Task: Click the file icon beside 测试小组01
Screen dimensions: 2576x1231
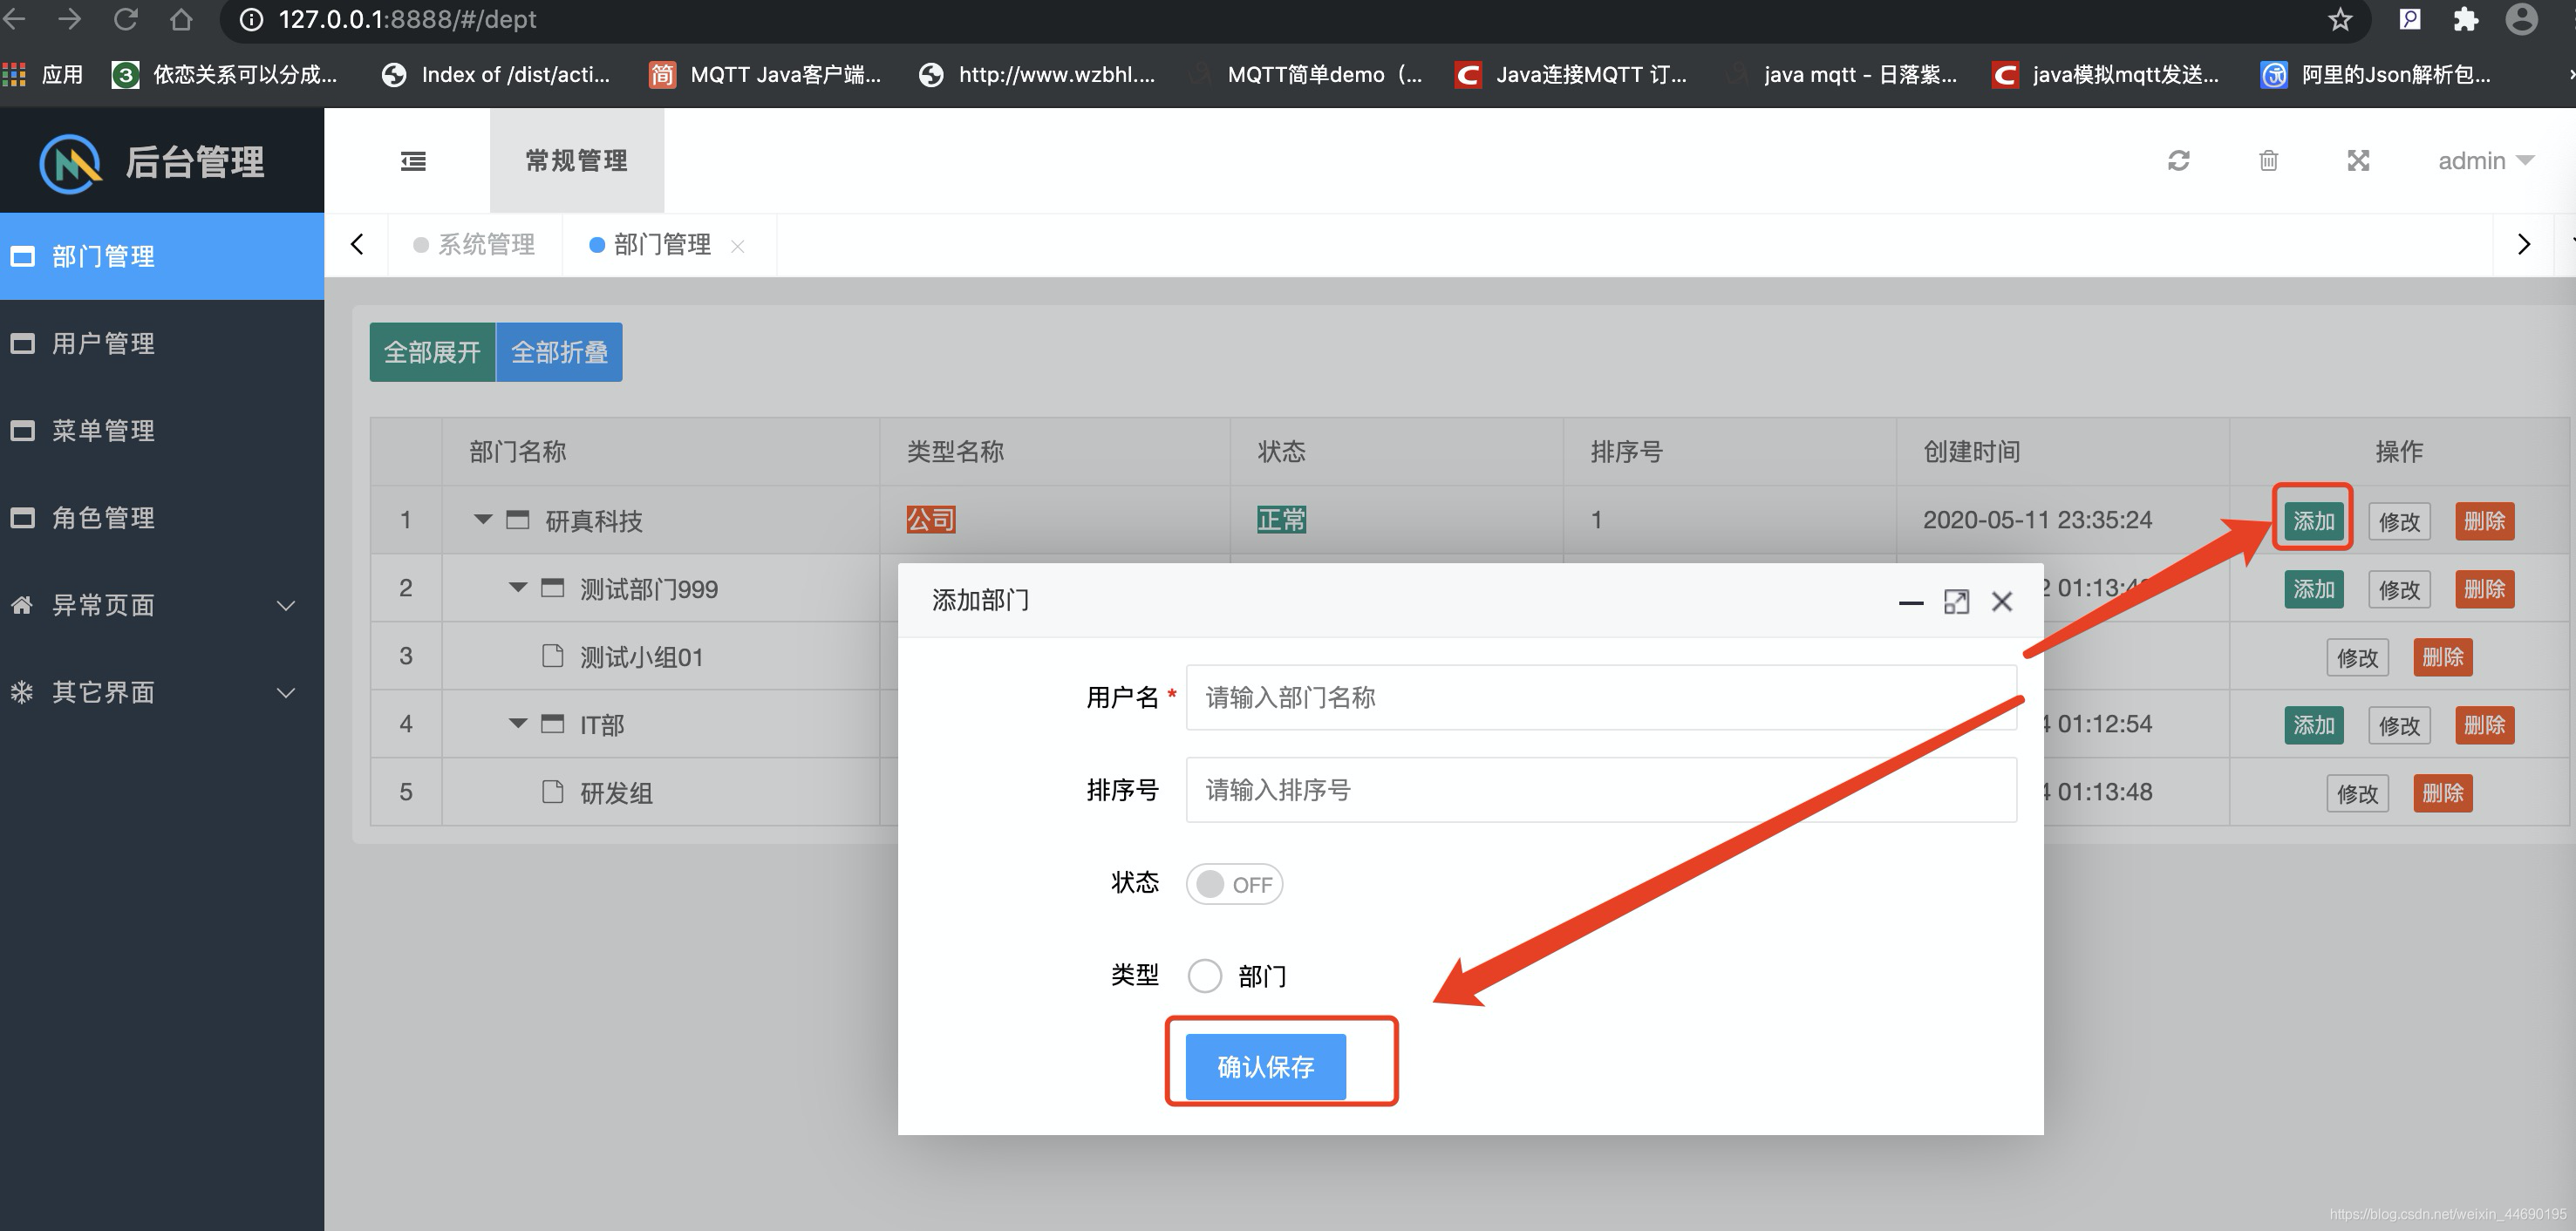Action: (x=552, y=656)
